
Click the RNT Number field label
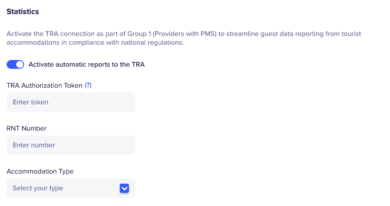[26, 128]
